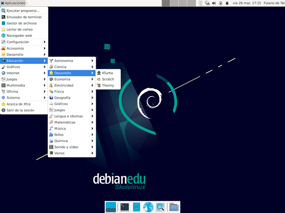Launch web browser globe in dock
Viewport: 285px width, 213px height.
pos(148,207)
